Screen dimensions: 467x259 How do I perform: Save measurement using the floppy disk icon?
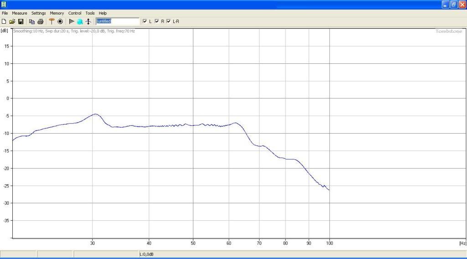pyautogui.click(x=21, y=21)
